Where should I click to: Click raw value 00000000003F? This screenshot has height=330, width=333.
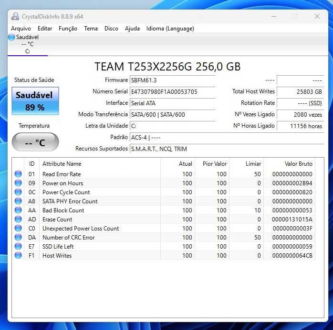[x=292, y=229]
